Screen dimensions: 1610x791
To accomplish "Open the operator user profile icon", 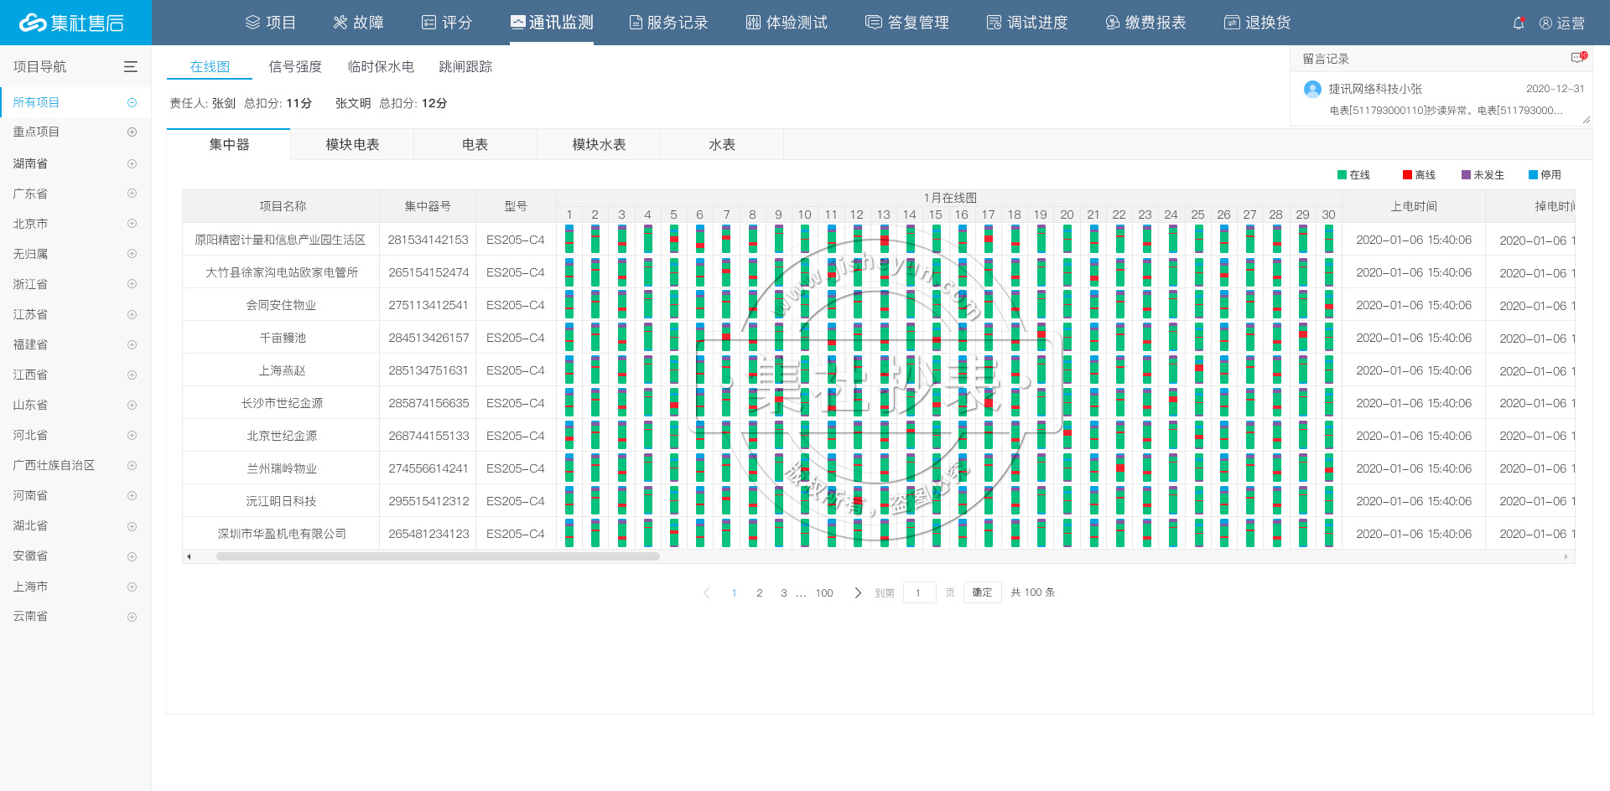I will (1545, 23).
